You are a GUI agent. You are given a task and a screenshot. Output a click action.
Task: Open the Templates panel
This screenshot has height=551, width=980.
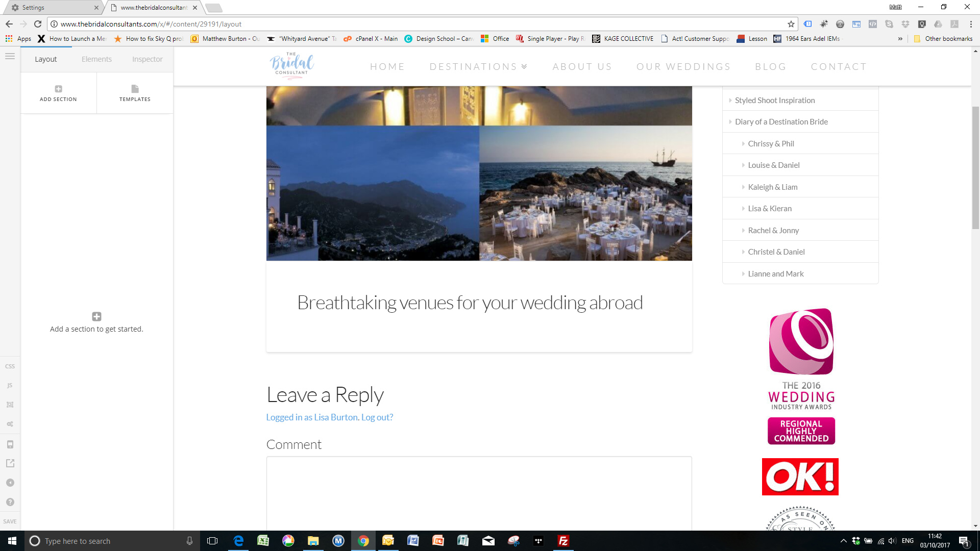(x=135, y=93)
